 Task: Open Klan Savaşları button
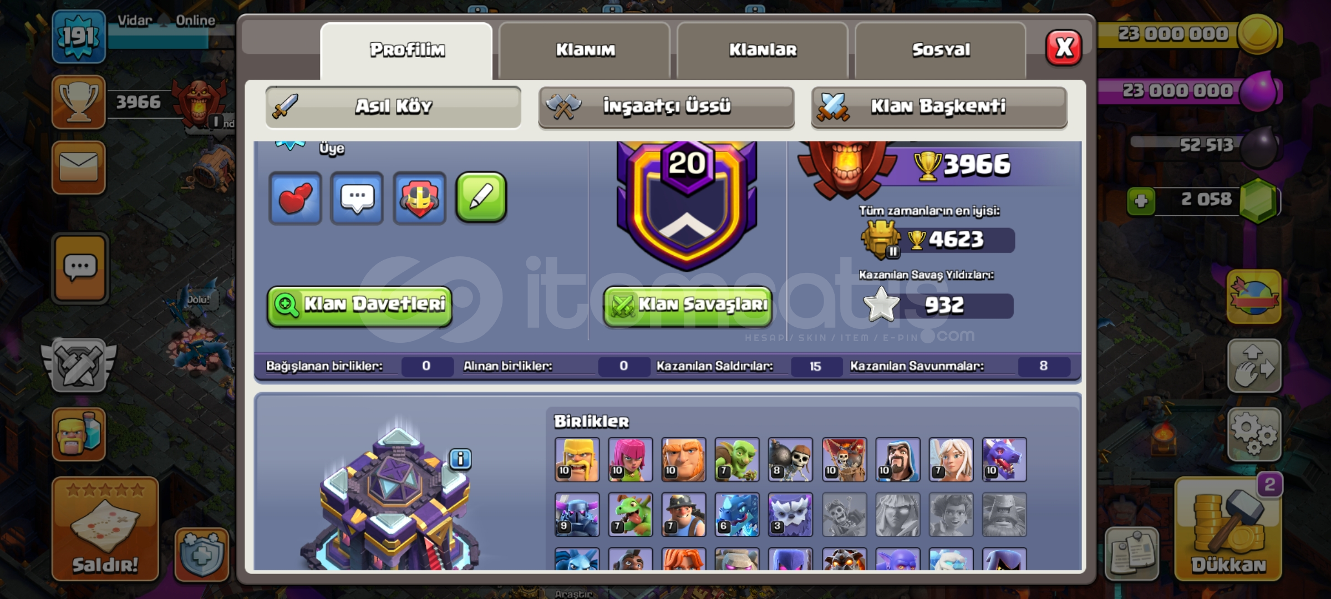pyautogui.click(x=688, y=306)
